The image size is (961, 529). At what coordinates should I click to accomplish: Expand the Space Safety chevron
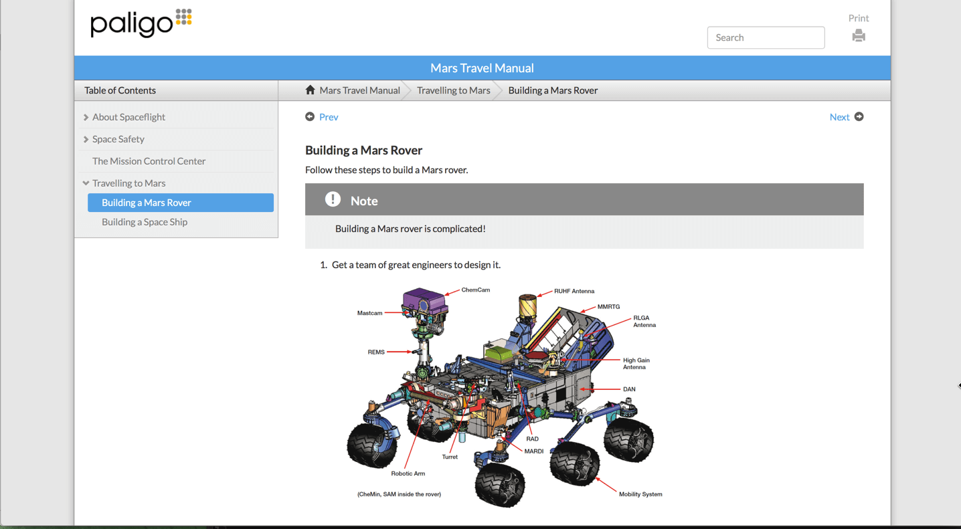(x=86, y=139)
